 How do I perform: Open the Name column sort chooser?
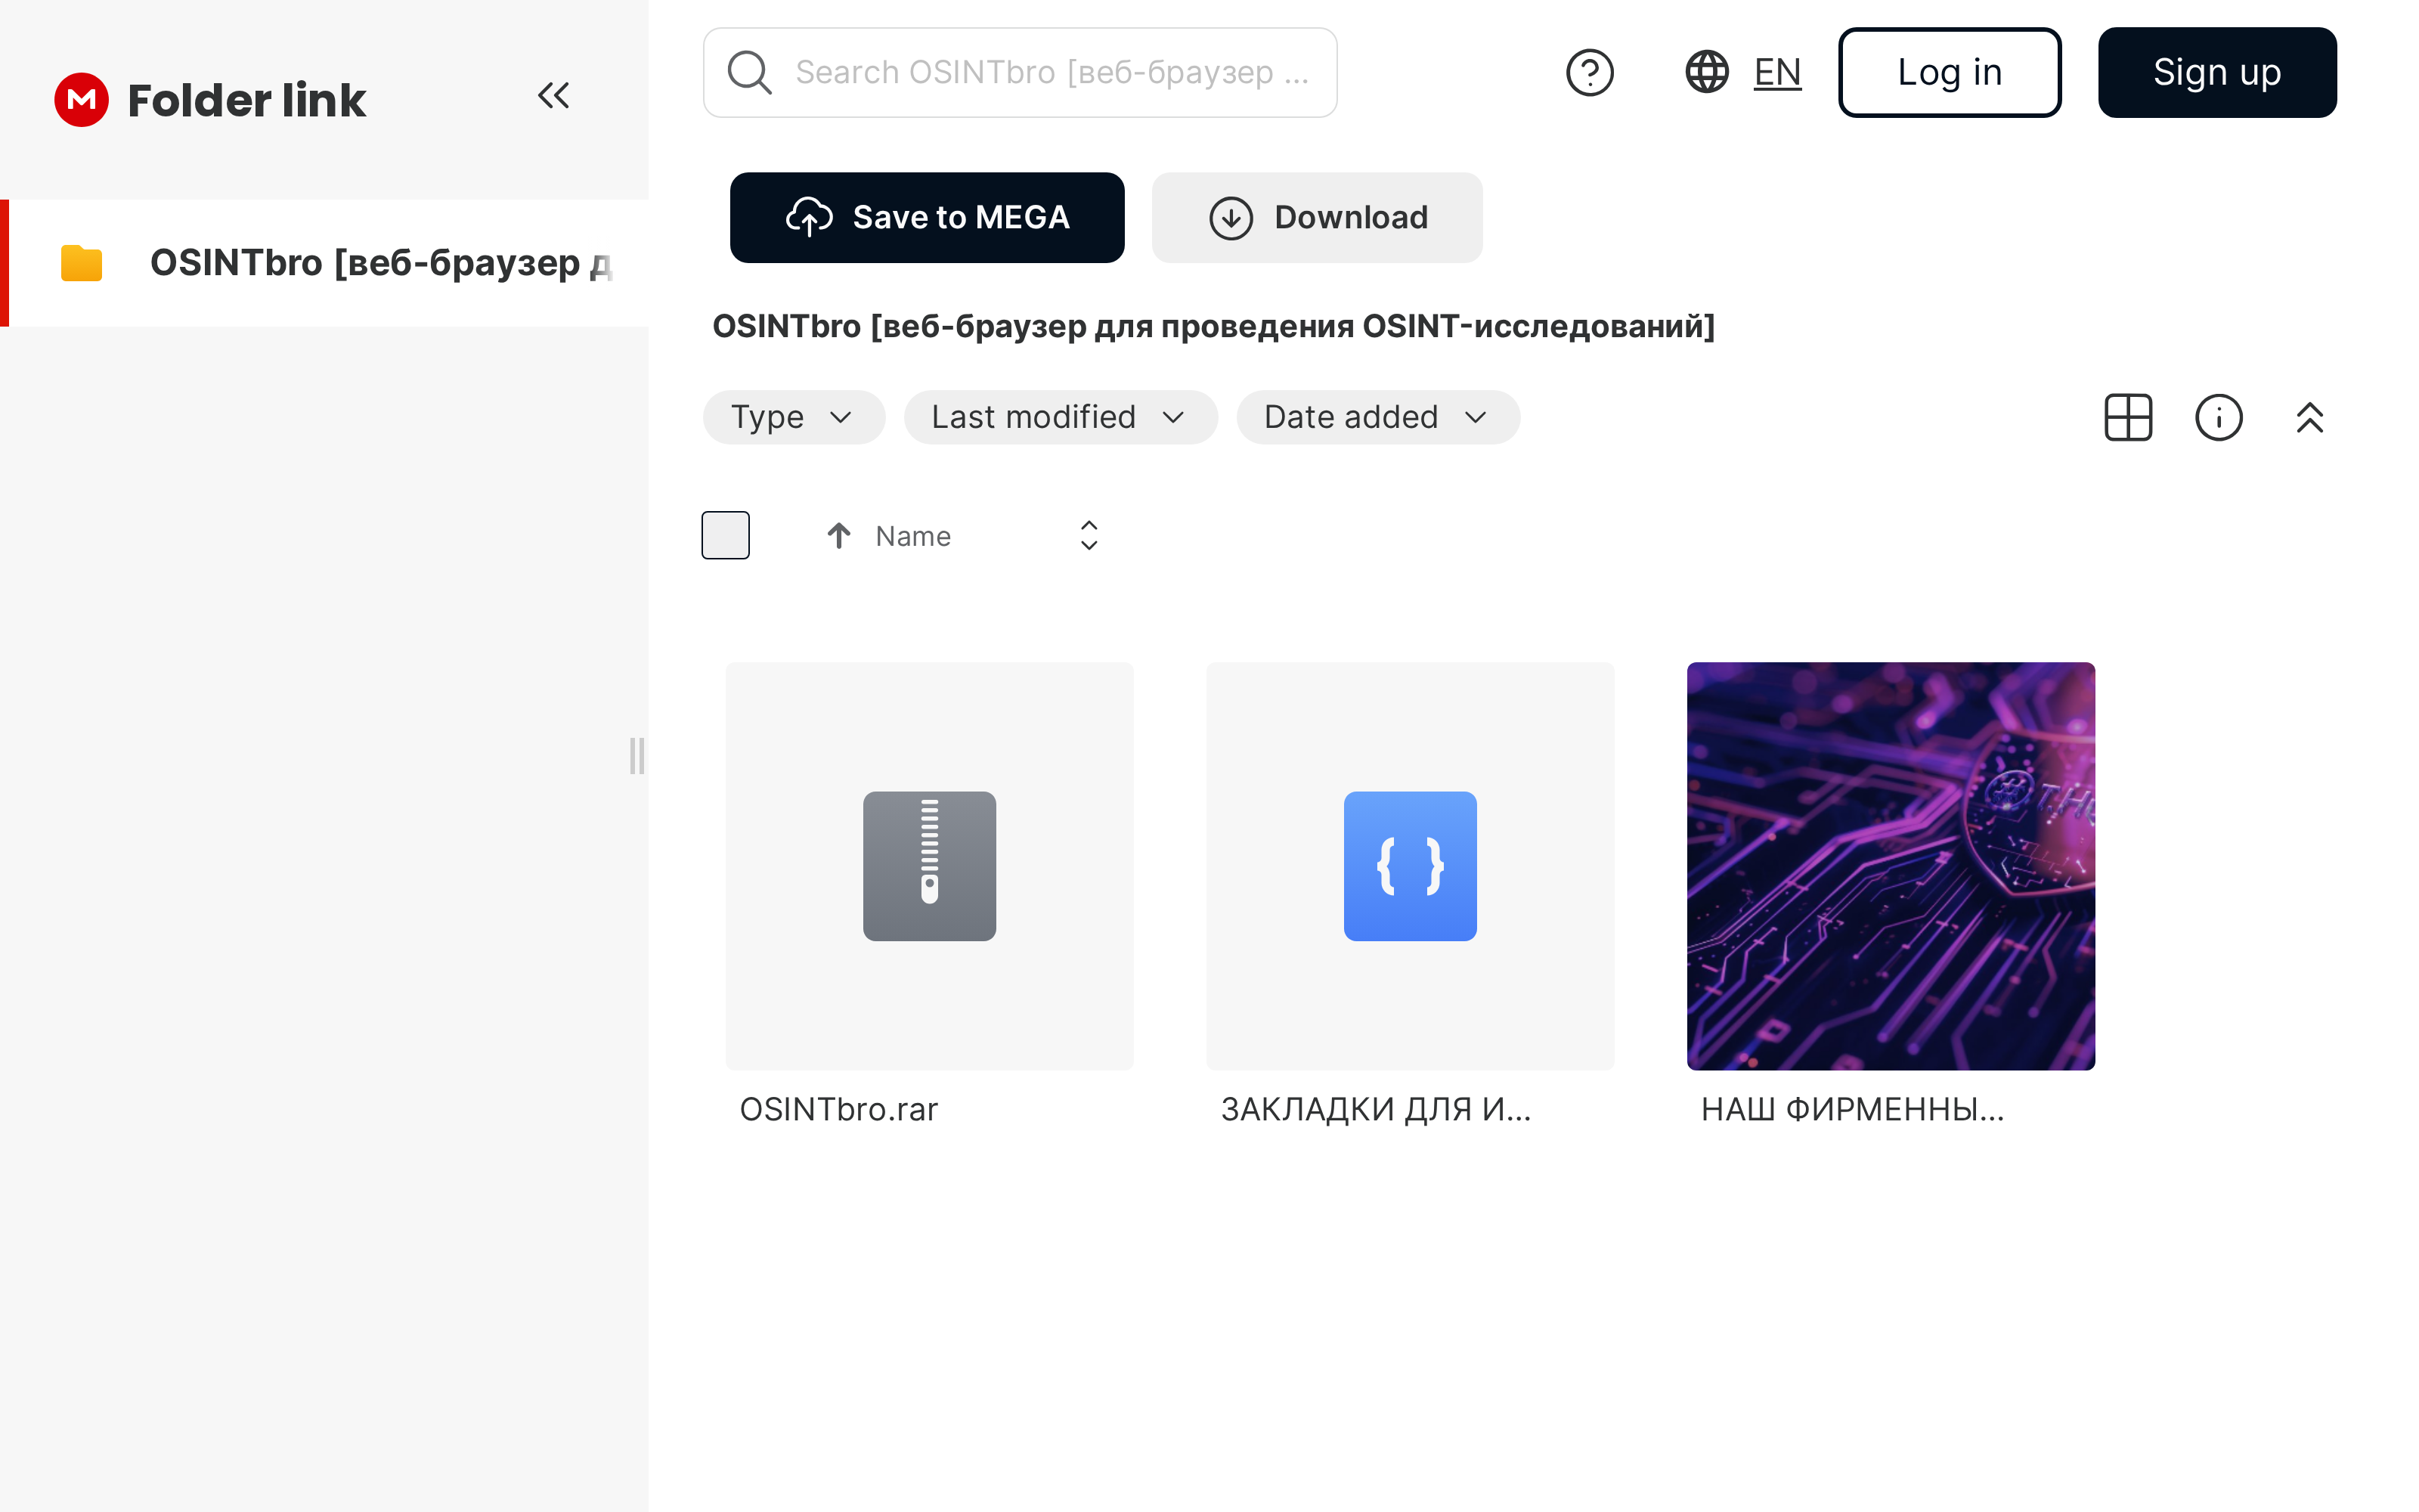coord(1089,535)
